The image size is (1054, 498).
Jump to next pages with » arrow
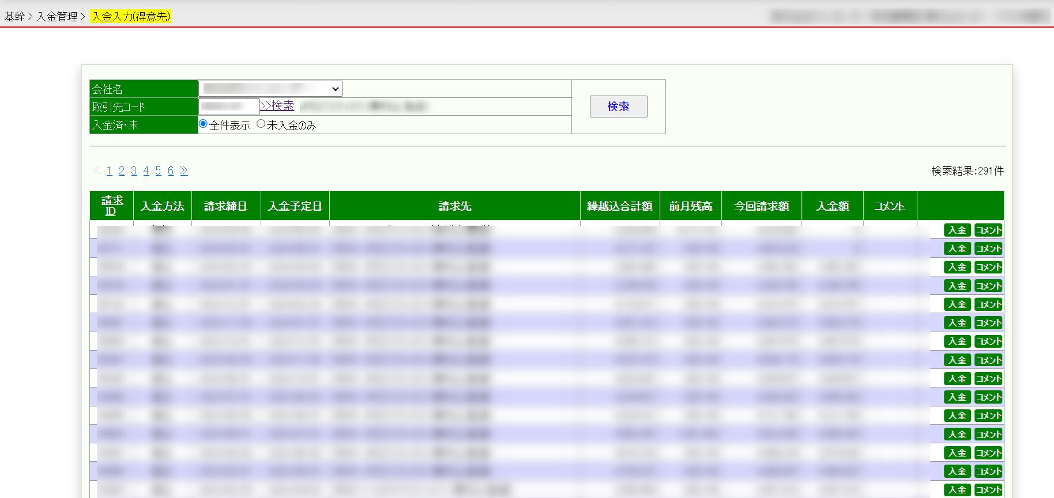[184, 171]
